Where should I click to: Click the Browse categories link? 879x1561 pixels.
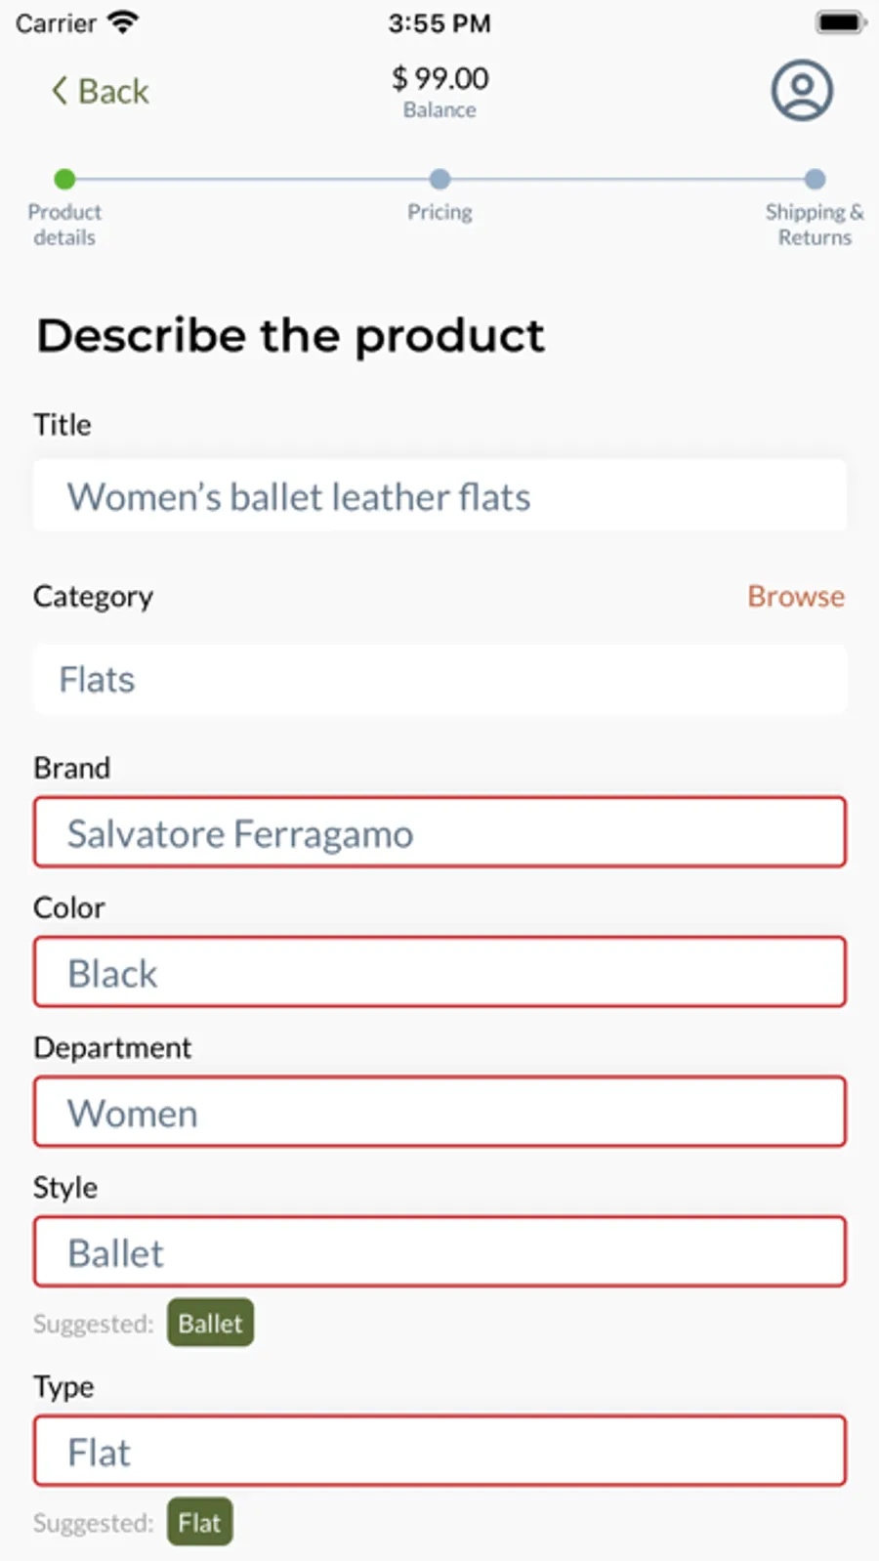(x=795, y=596)
